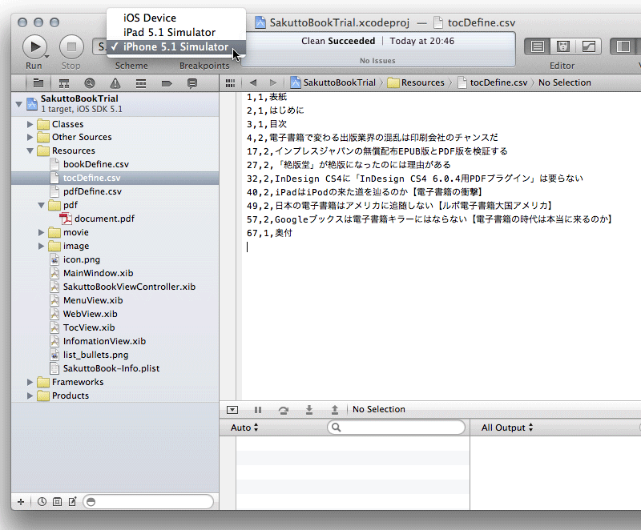The height and width of the screenshot is (530, 641).
Task: Open the All Output dropdown
Action: (507, 428)
